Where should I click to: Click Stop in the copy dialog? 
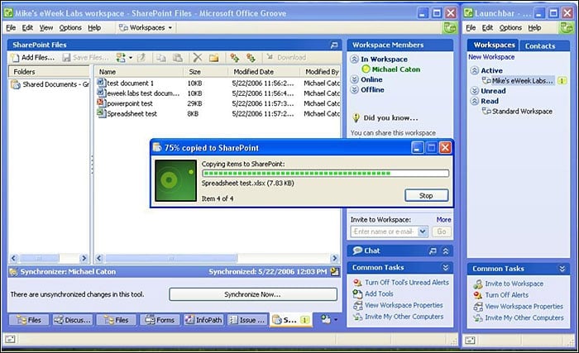pos(427,196)
